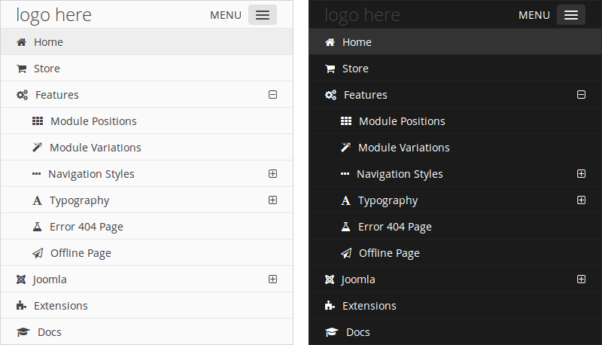Click the flask icon by Error 404, dark menu
This screenshot has width=602, height=345.
346,227
